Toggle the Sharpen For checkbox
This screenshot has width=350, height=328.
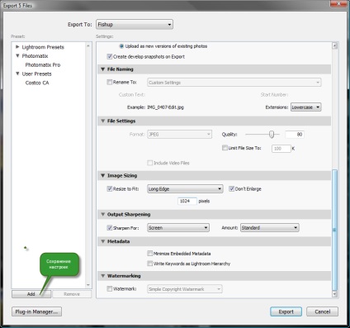pyautogui.click(x=110, y=228)
